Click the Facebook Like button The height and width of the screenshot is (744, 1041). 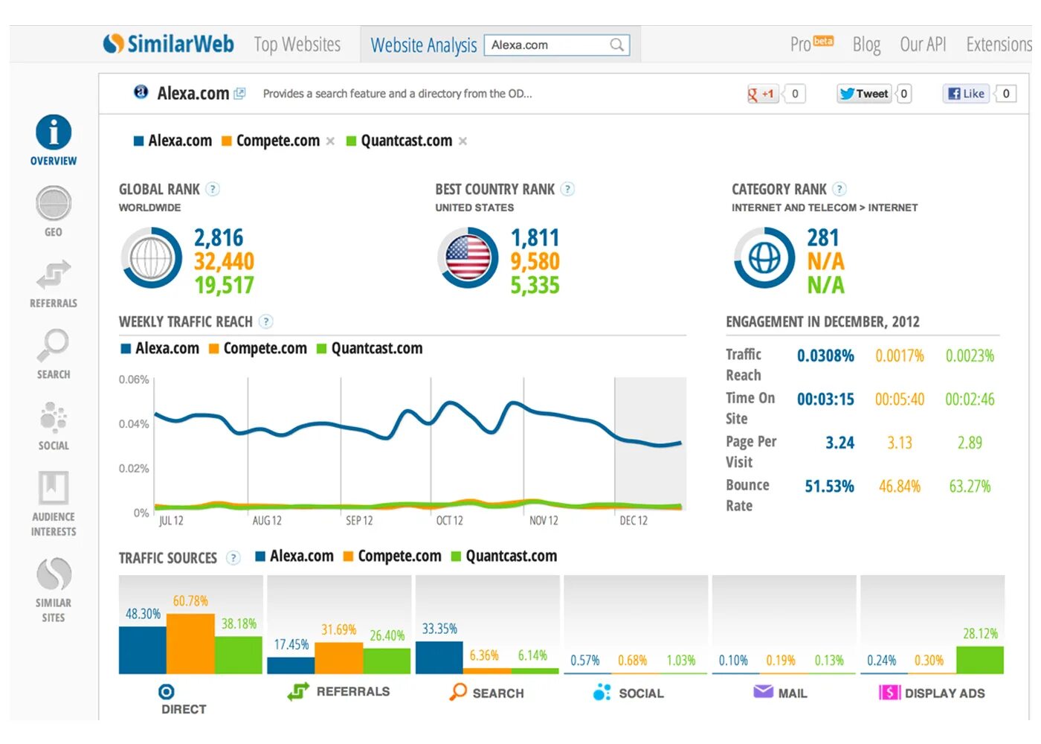[967, 94]
